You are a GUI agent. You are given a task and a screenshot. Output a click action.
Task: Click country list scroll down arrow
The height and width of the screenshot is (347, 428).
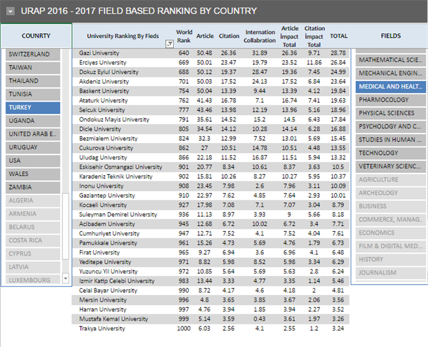click(x=65, y=278)
